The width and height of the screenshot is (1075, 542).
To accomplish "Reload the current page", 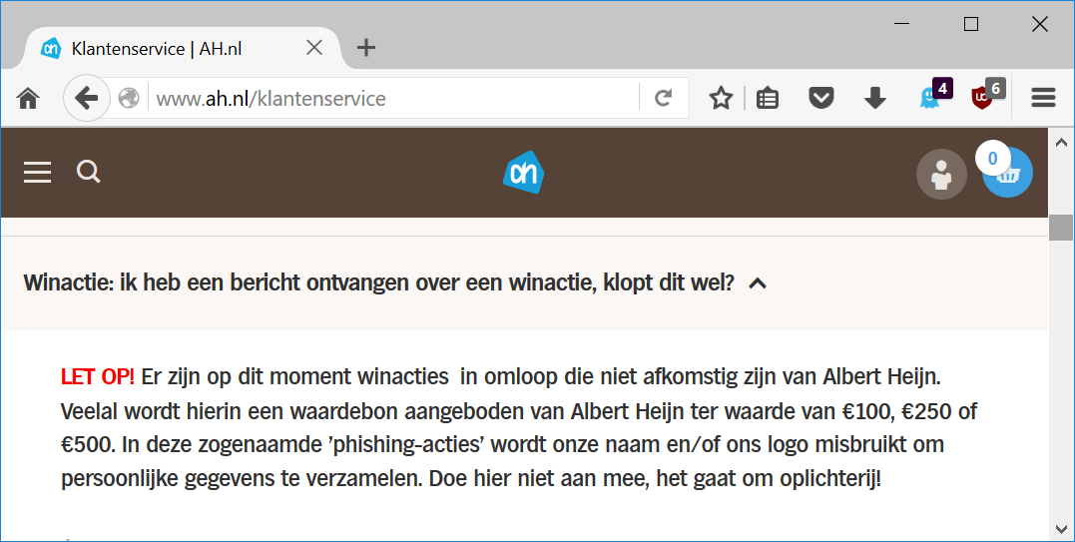I will 663,98.
